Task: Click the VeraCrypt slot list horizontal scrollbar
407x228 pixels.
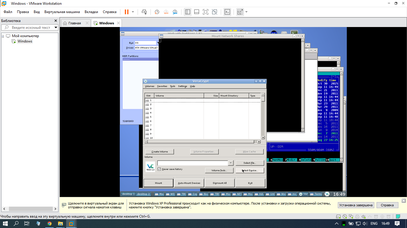Action: [x=203, y=142]
